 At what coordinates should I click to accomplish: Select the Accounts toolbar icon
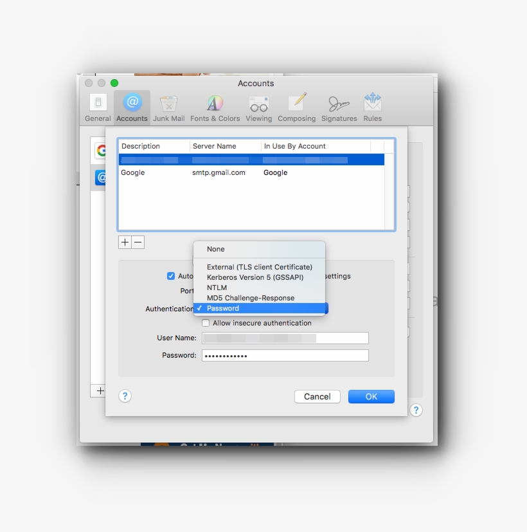[x=131, y=107]
